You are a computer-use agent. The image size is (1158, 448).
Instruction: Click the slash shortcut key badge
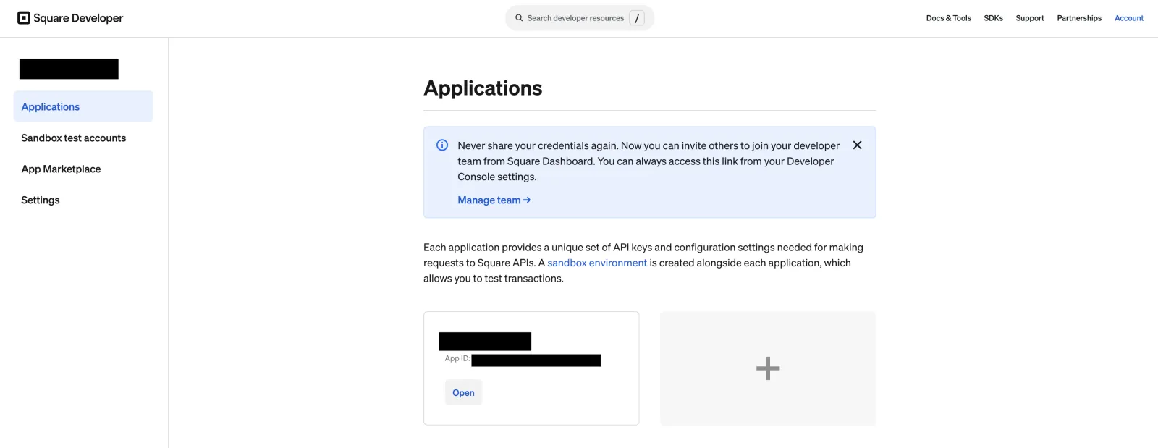point(637,18)
